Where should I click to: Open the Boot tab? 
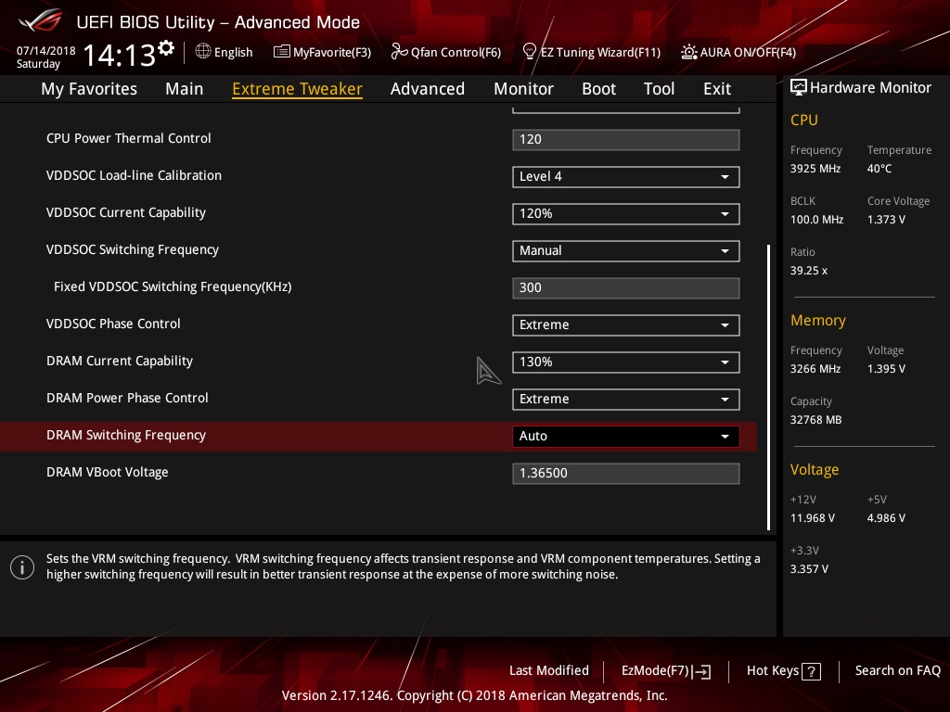tap(598, 89)
